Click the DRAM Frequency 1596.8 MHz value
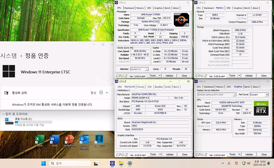Screen dimensions: 274x168 click(x=240, y=30)
